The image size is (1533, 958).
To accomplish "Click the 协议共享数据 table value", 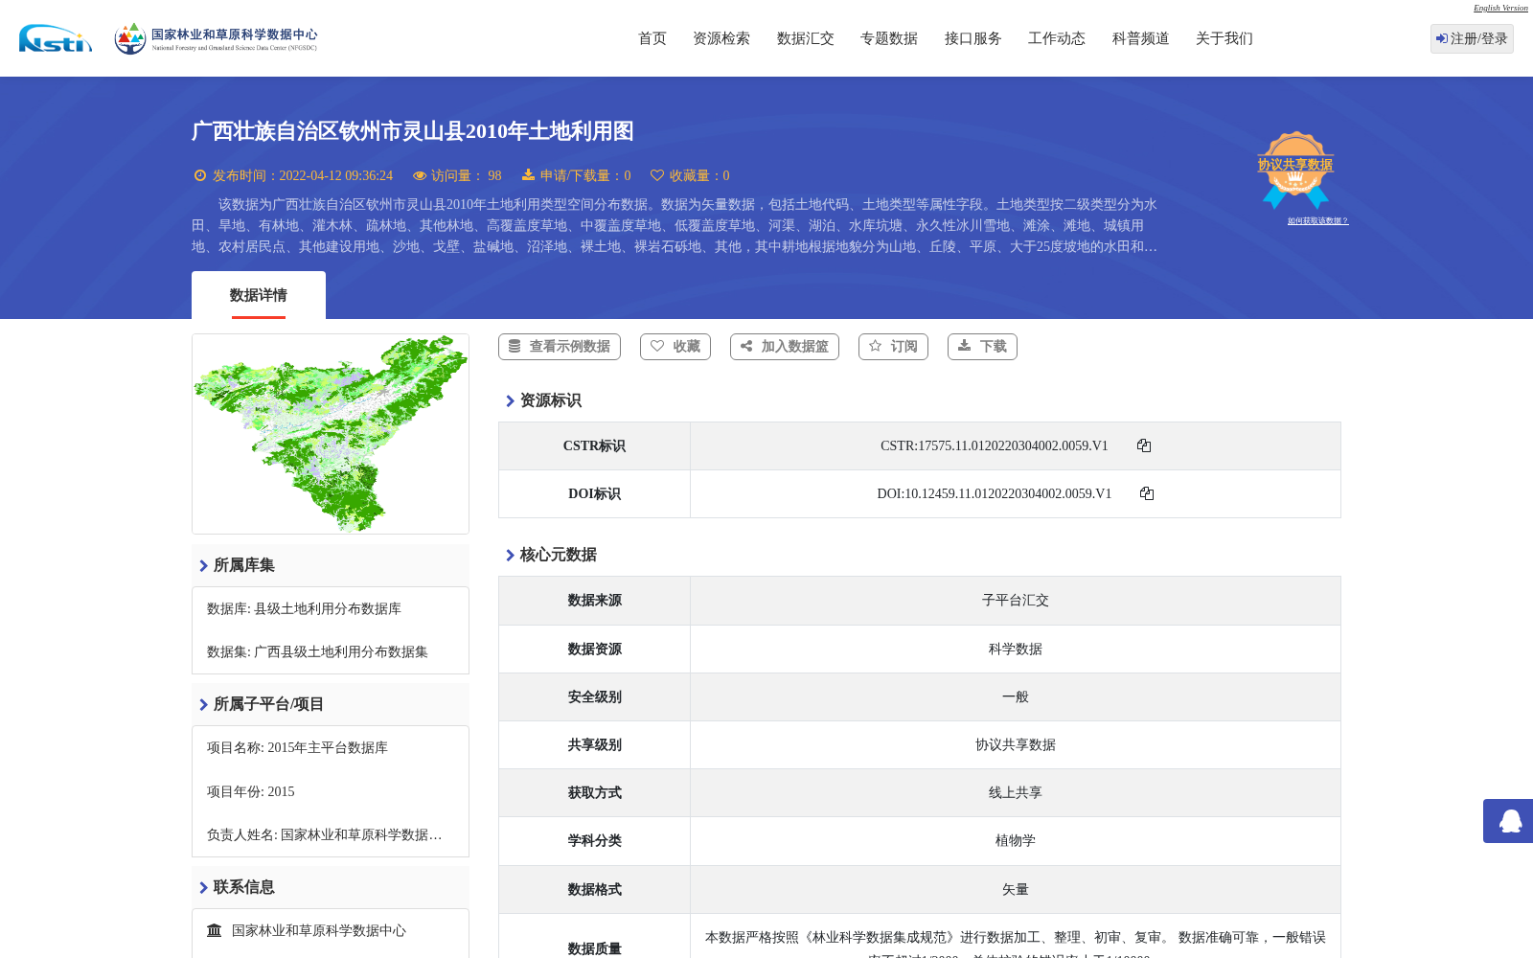I will (x=1015, y=745).
